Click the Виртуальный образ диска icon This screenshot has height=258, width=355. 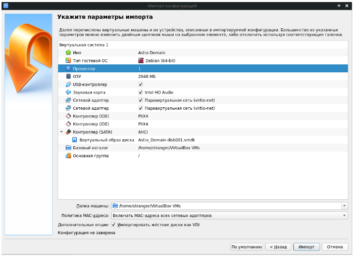click(74, 140)
